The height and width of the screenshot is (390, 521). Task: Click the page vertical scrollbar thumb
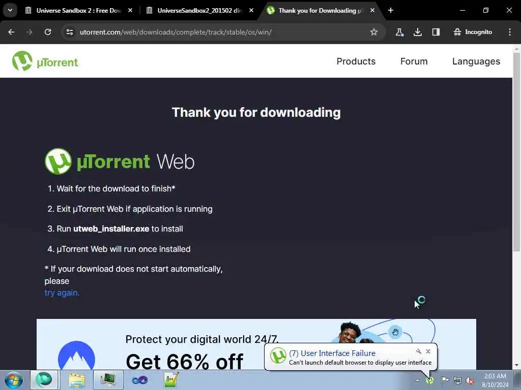coord(516,151)
